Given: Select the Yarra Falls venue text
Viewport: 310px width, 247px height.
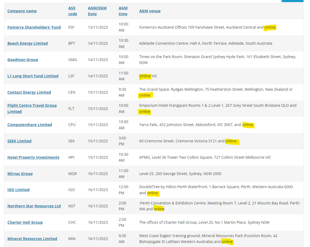Looking at the screenshot, I should pyautogui.click(x=196, y=125).
